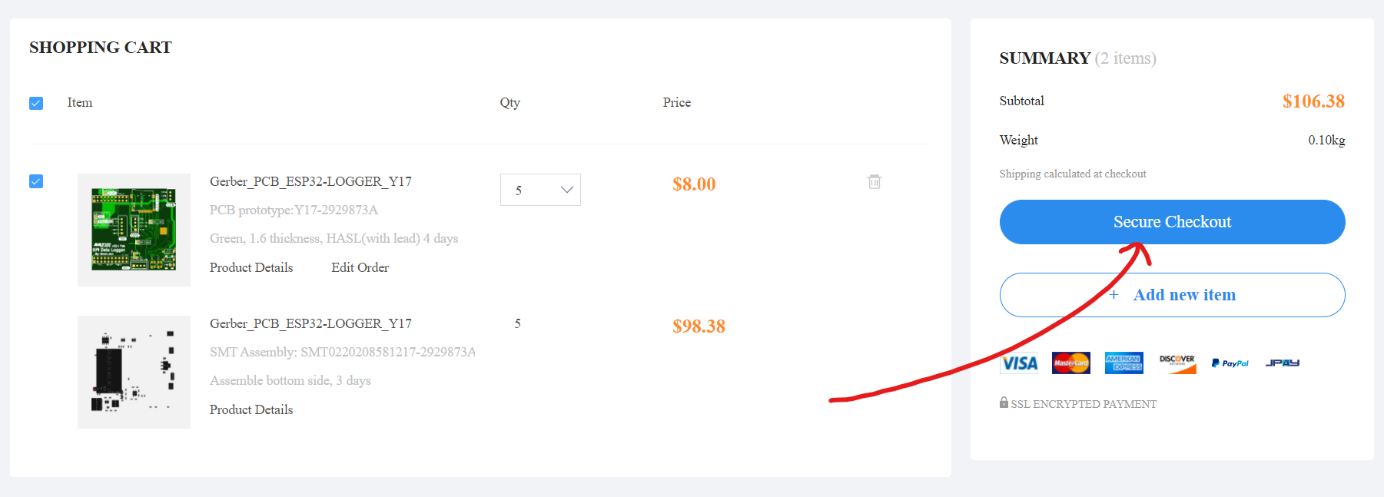1384x497 pixels.
Task: Open Product Details for SMT Assembly
Action: point(251,409)
